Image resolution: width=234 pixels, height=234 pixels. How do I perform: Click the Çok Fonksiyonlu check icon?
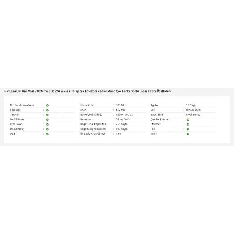tap(188, 120)
